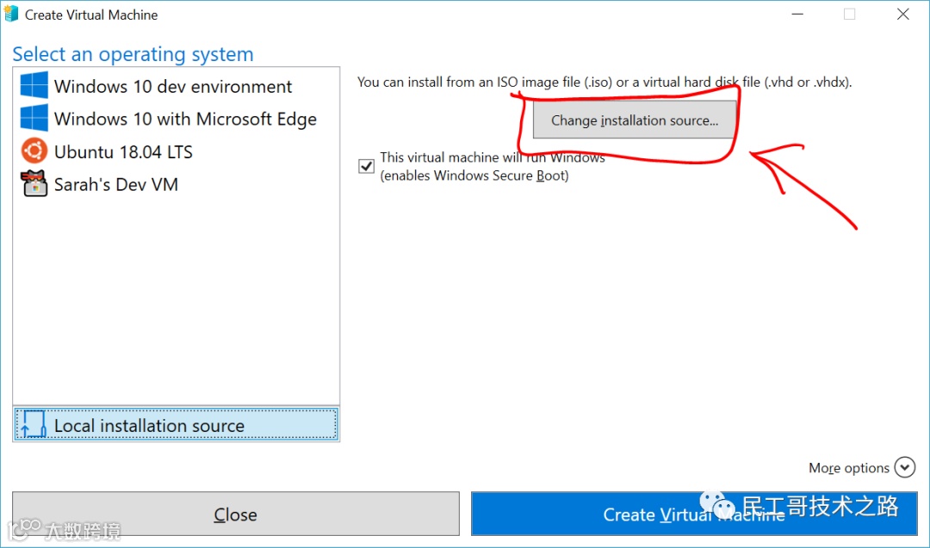The image size is (930, 548).
Task: Choose Ubuntu 18.04 LTS from the list
Action: click(x=177, y=151)
